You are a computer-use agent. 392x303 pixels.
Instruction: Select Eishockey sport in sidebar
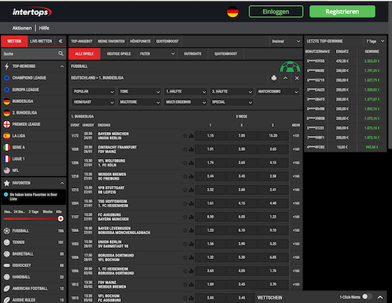click(34, 265)
